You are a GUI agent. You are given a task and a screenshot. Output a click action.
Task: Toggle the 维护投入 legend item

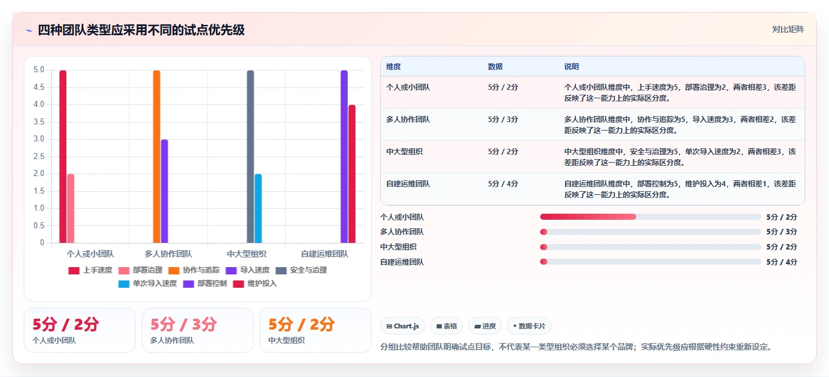point(254,284)
